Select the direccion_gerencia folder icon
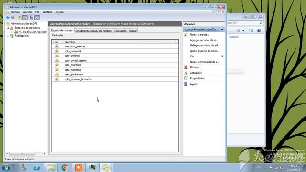The image size is (306, 172). click(57, 46)
